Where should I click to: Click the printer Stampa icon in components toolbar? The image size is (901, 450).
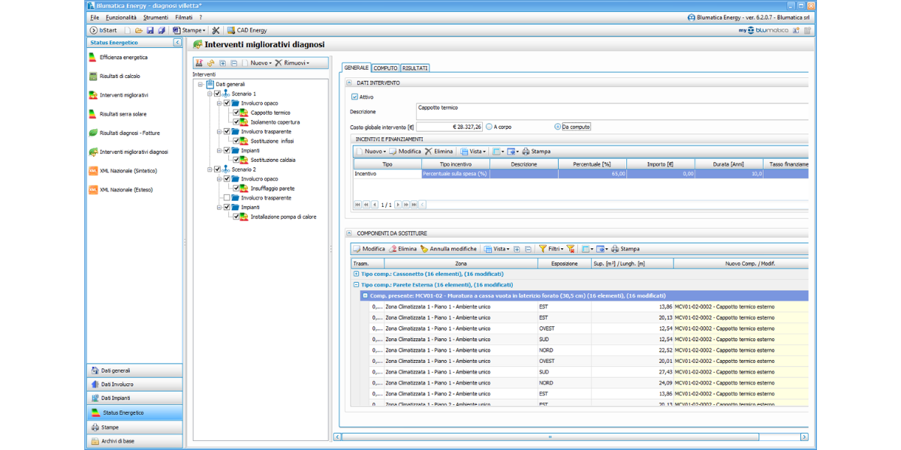615,249
